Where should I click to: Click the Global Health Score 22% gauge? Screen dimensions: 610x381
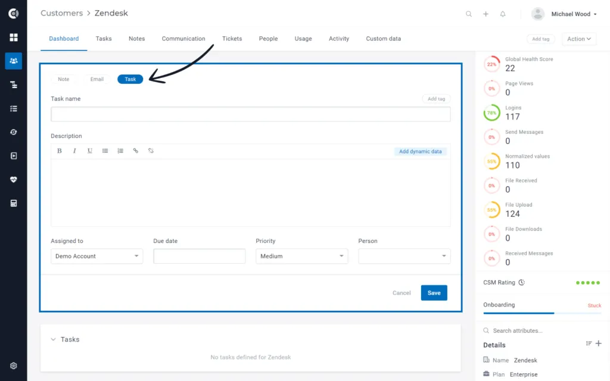tap(491, 64)
